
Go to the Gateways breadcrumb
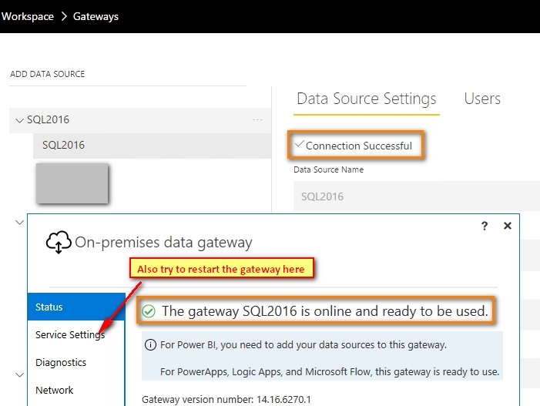pyautogui.click(x=96, y=16)
